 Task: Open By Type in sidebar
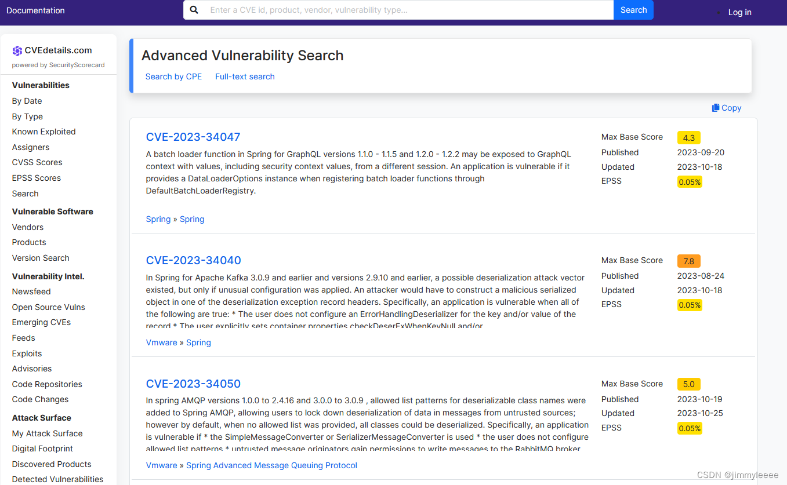click(27, 116)
